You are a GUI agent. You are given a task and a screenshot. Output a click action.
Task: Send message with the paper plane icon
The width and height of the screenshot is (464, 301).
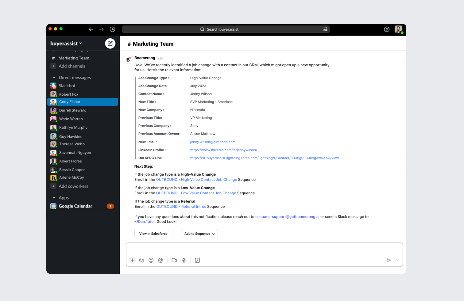tap(389, 260)
